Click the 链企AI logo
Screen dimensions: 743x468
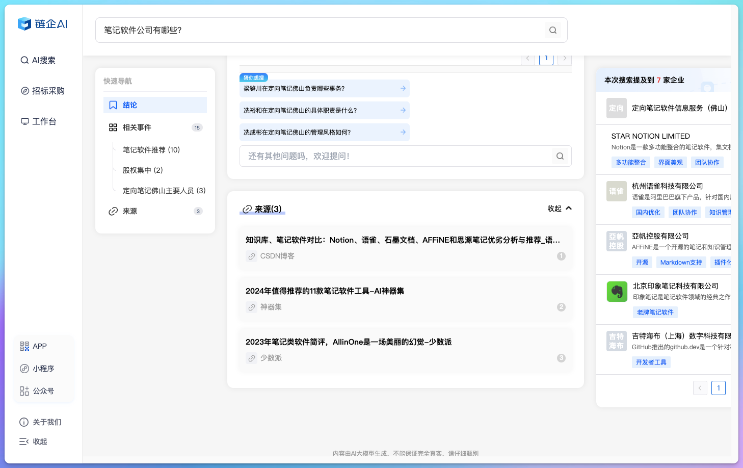[x=42, y=23]
